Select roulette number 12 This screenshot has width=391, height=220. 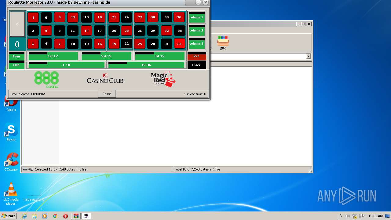pyautogui.click(x=73, y=17)
